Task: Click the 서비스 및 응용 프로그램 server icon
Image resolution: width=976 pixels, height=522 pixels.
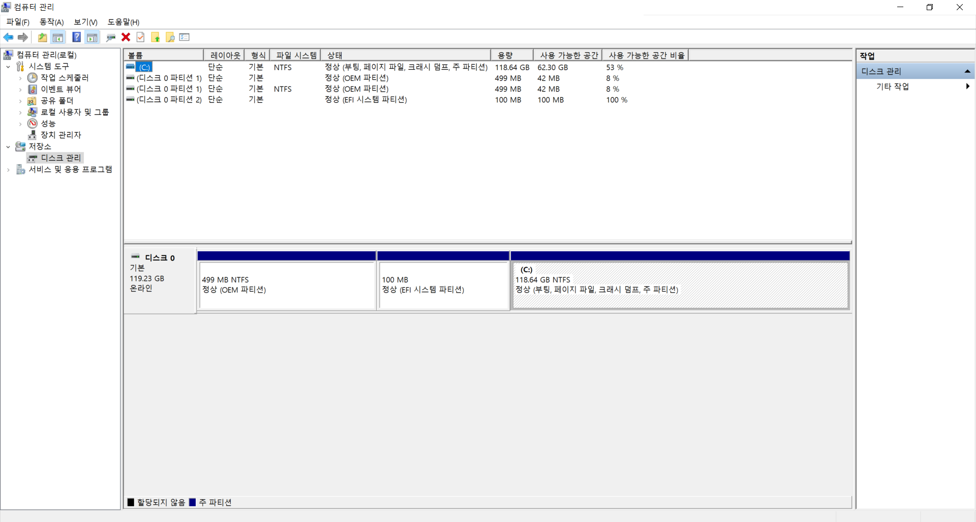Action: pos(20,169)
